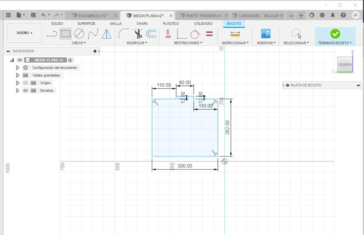The height and width of the screenshot is (235, 364).
Task: Select the Circle sketch tool
Action: 79,34
